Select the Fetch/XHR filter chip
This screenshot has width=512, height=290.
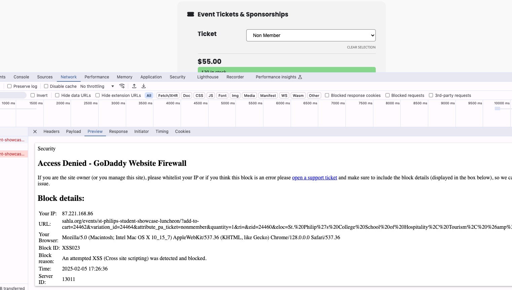point(168,96)
